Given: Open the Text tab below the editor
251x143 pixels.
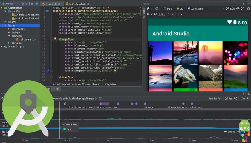Looking at the screenshot, I should pyautogui.click(x=56, y=89).
